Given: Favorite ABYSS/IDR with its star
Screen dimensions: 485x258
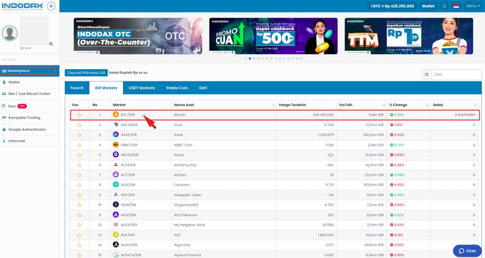Looking at the screenshot, I should (80, 155).
